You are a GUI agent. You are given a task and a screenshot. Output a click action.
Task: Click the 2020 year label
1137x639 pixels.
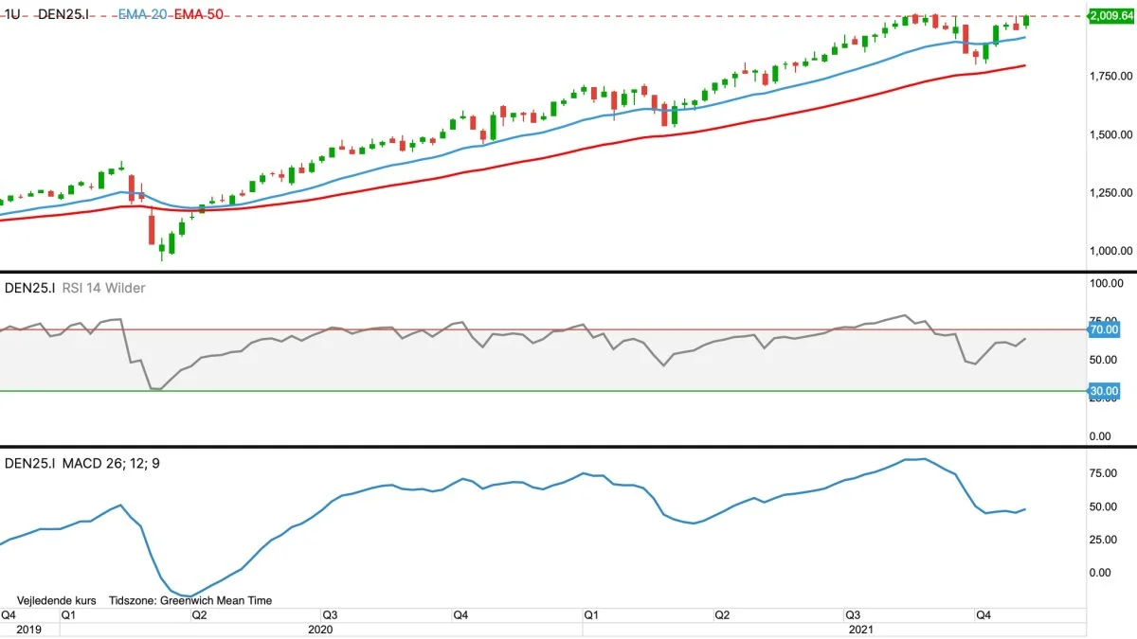tap(321, 630)
